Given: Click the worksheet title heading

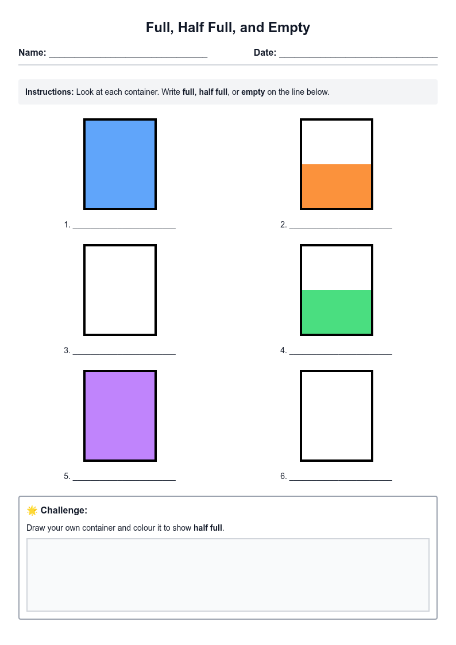Looking at the screenshot, I should [x=228, y=28].
